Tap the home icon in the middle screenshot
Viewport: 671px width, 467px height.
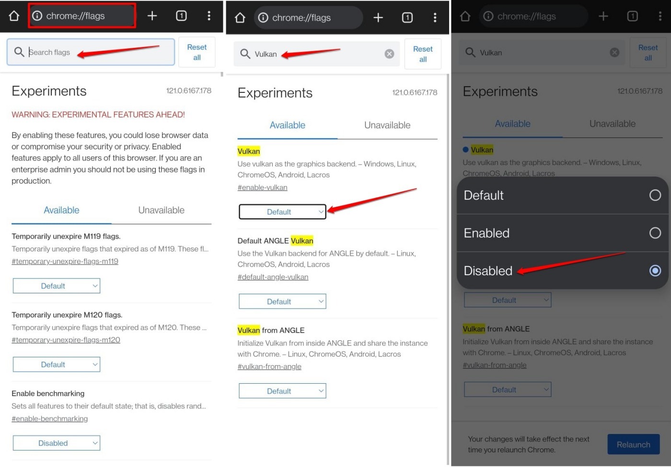[x=240, y=18]
